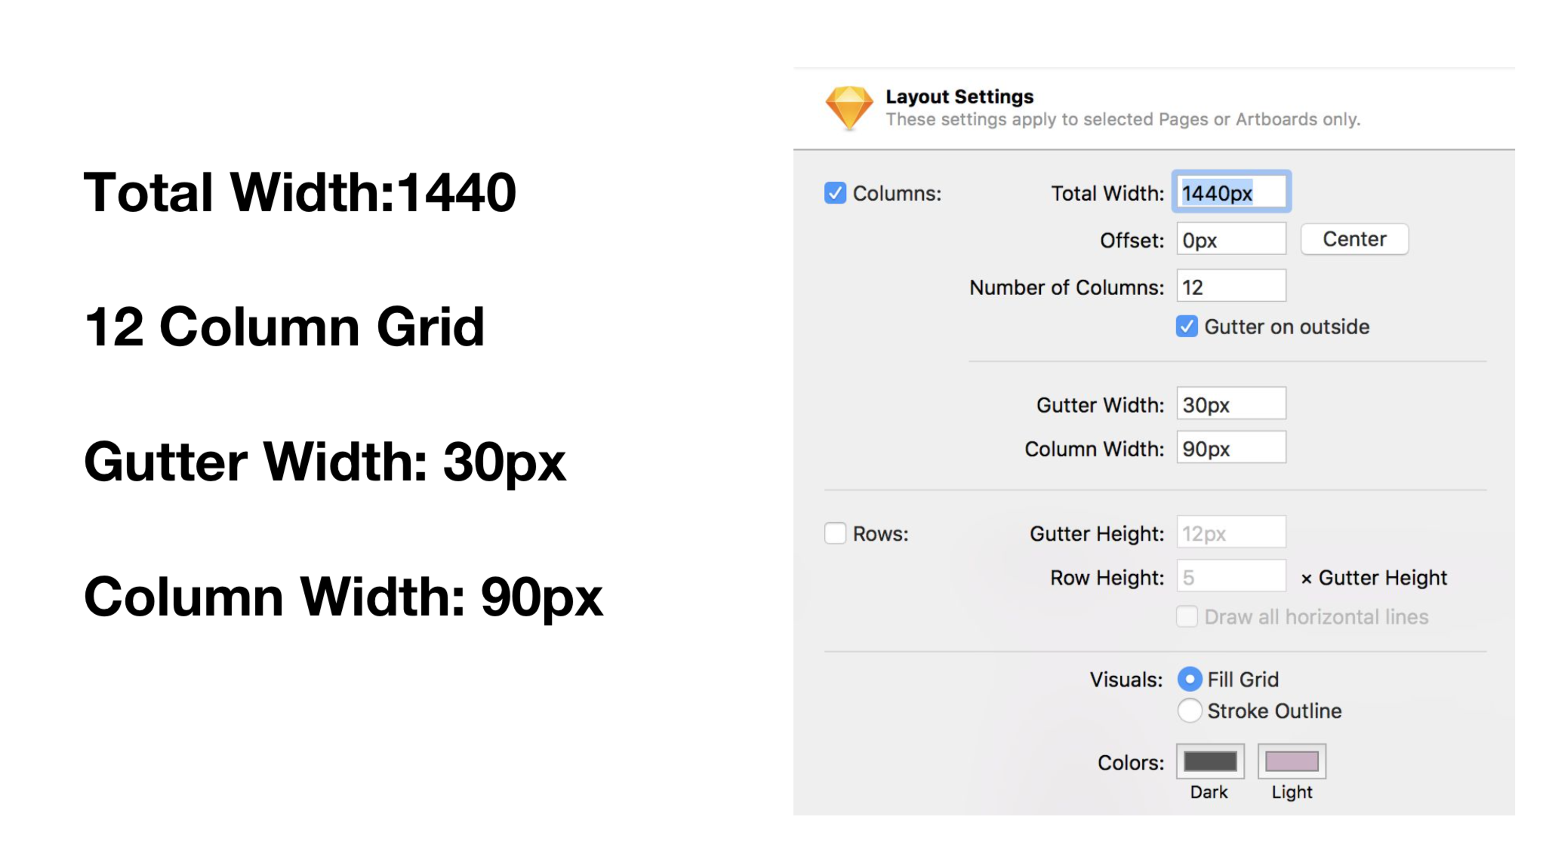This screenshot has height=863, width=1552.
Task: Check Draw all horizontal lines option
Action: pos(1187,616)
